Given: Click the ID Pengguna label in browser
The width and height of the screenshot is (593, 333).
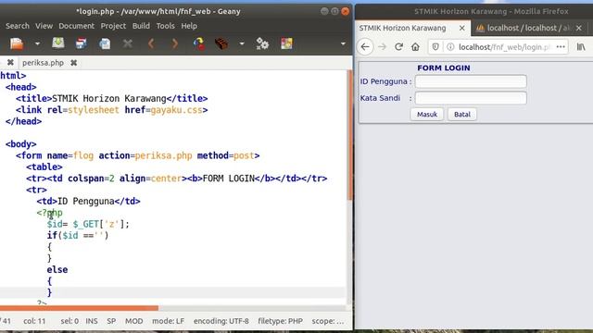Looking at the screenshot, I should 384,81.
